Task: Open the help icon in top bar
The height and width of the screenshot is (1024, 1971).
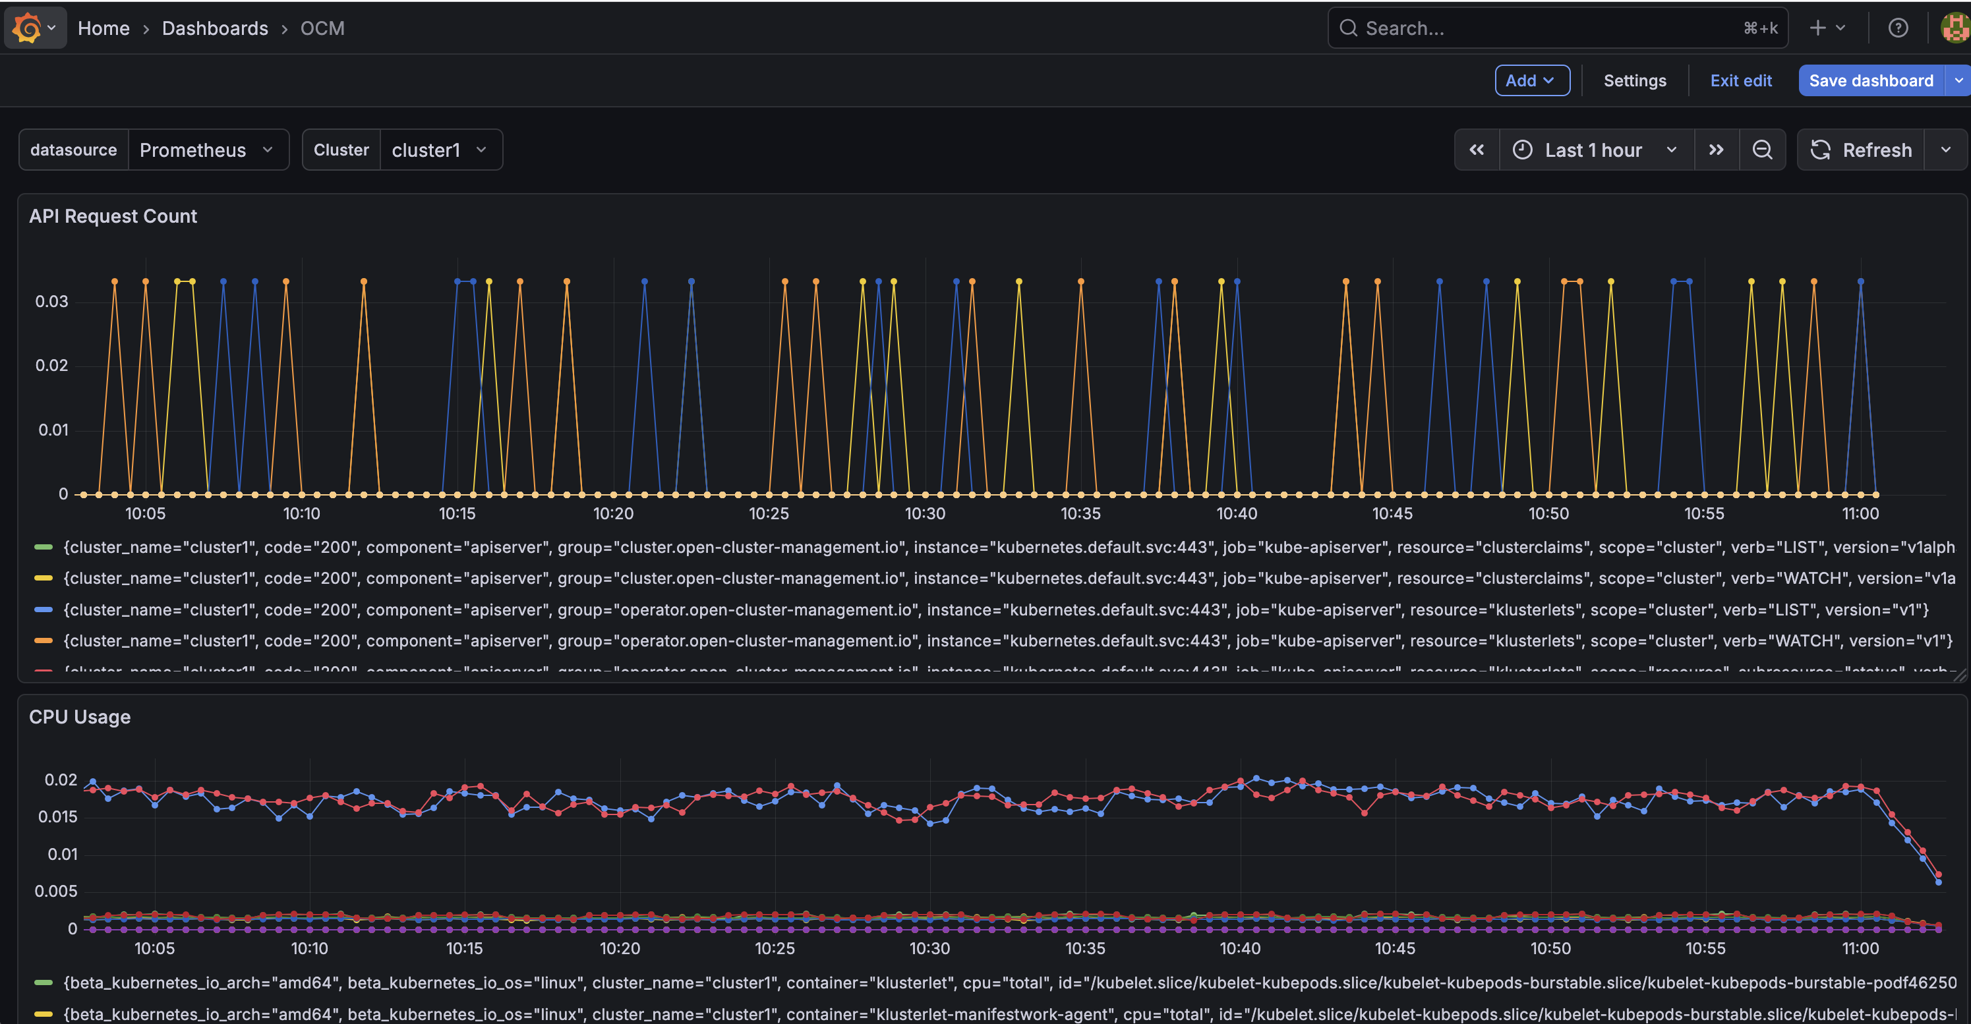Action: point(1898,28)
